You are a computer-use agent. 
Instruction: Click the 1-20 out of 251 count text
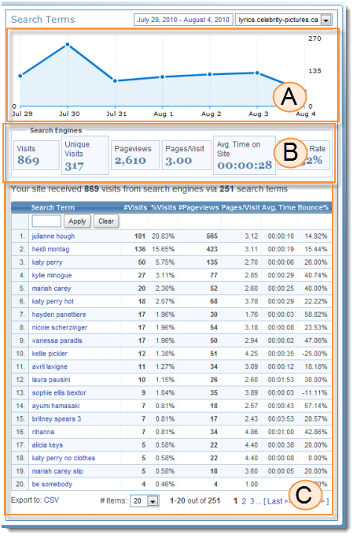pos(195,501)
